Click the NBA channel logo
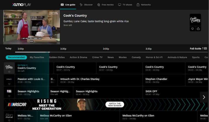209x122 pixels. coord(9,91)
